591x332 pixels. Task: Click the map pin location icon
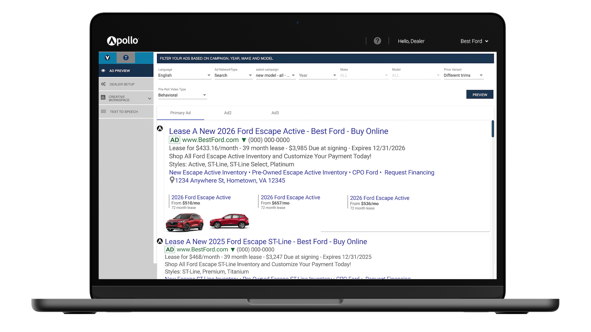tap(172, 180)
